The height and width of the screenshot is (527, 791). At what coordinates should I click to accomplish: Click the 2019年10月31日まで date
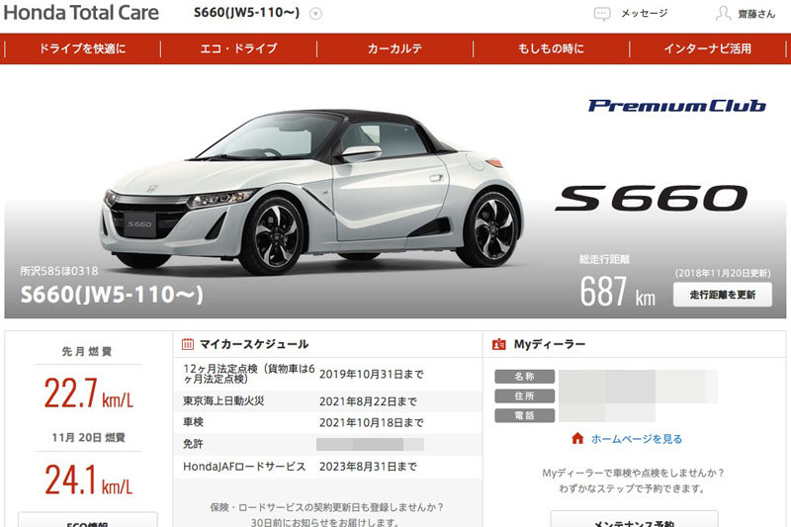coord(372,374)
